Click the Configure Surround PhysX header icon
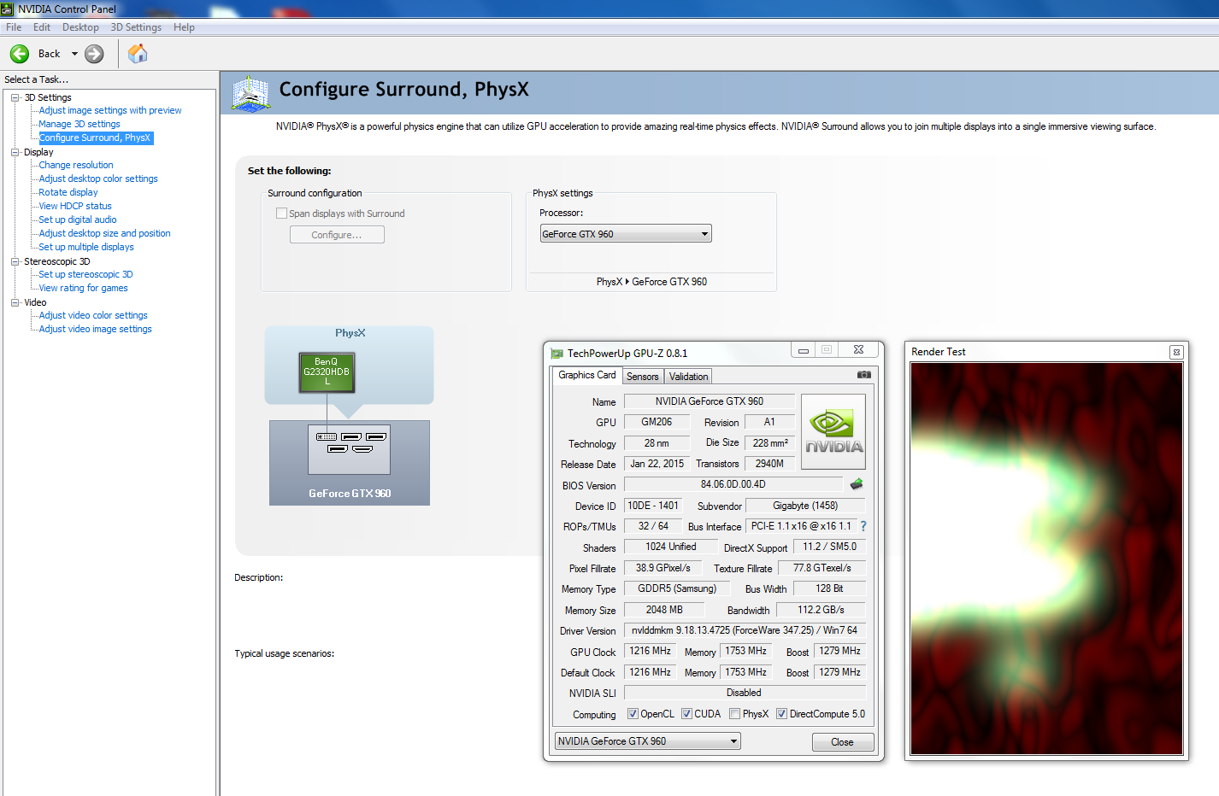This screenshot has width=1219, height=796. (251, 93)
